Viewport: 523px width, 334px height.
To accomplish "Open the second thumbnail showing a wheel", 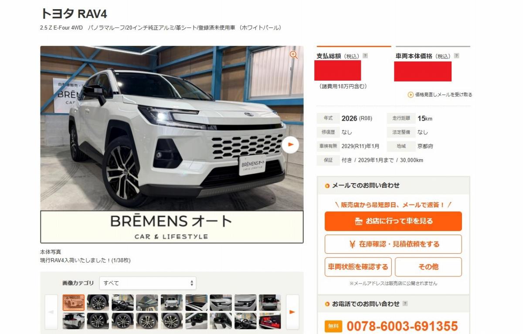I will click(98, 302).
